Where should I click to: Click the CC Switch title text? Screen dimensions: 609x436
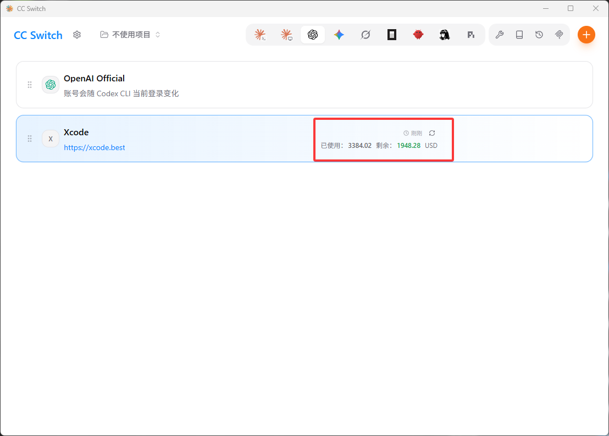point(38,35)
